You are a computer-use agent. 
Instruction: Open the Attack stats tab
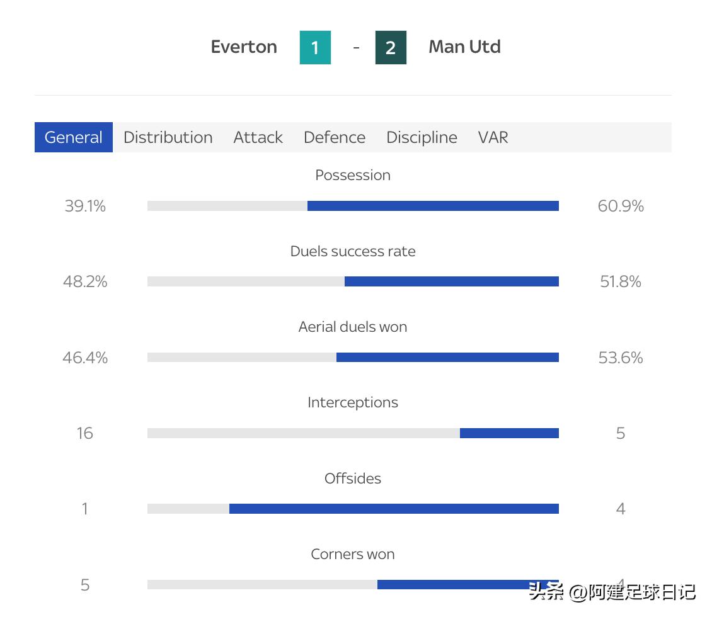(258, 137)
